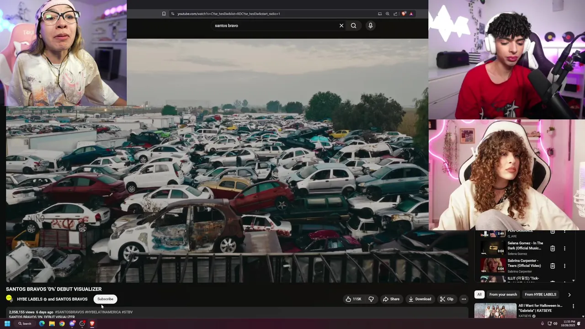This screenshot has height=329, width=585.
Task: Open notifications bell in system tray
Action: pos(579,324)
